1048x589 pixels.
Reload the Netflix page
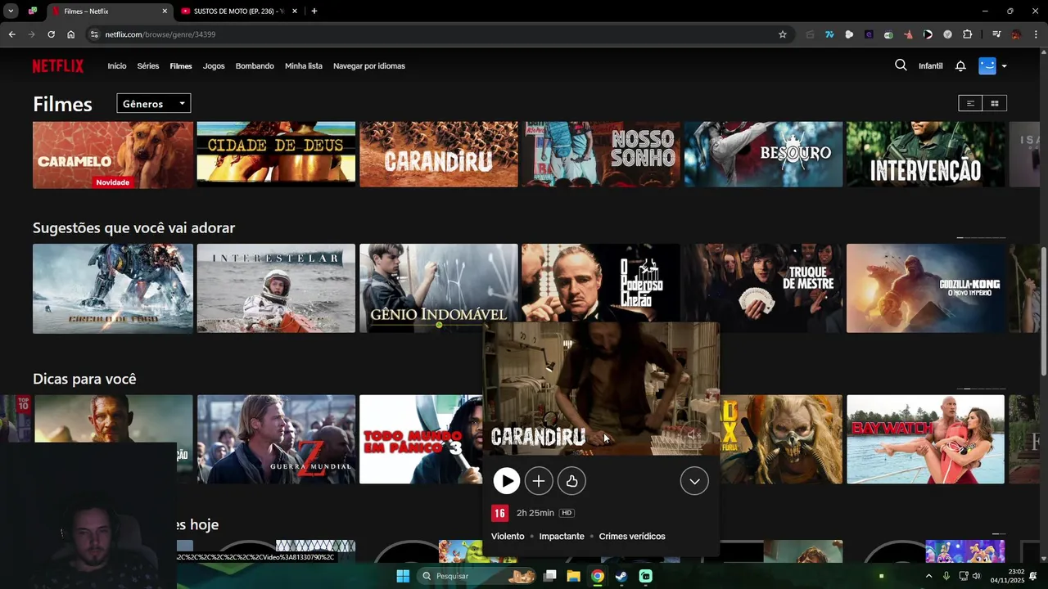pyautogui.click(x=51, y=34)
